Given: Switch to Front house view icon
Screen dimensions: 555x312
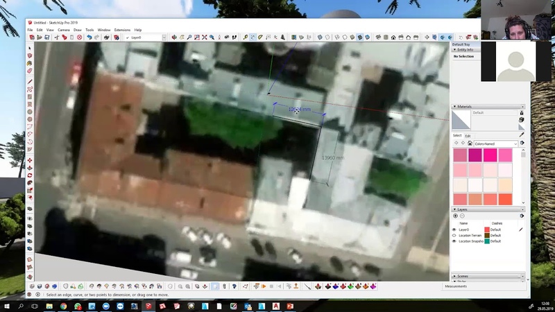Looking at the screenshot, I should point(393,37).
